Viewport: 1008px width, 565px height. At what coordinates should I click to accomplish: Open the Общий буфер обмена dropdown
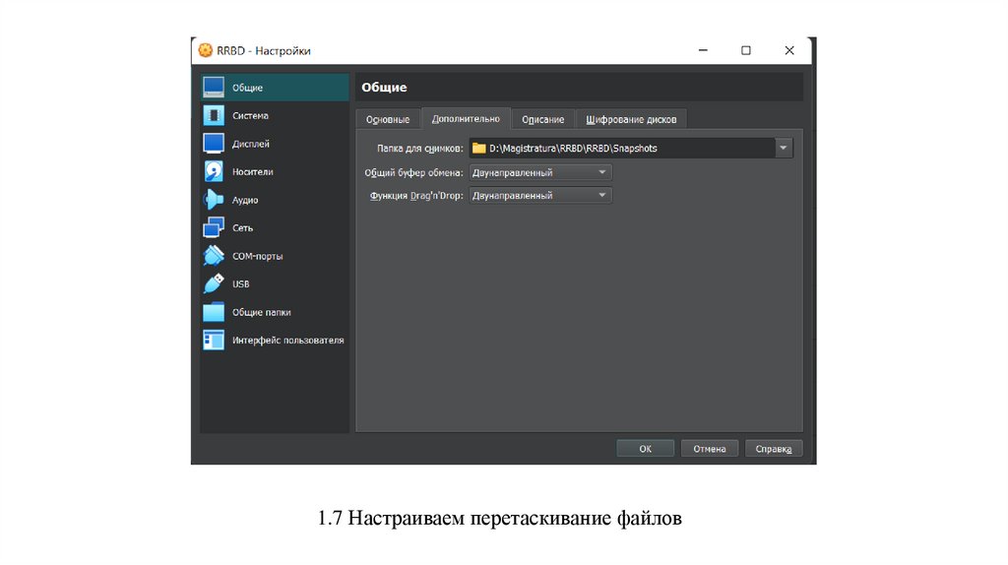[x=540, y=172]
